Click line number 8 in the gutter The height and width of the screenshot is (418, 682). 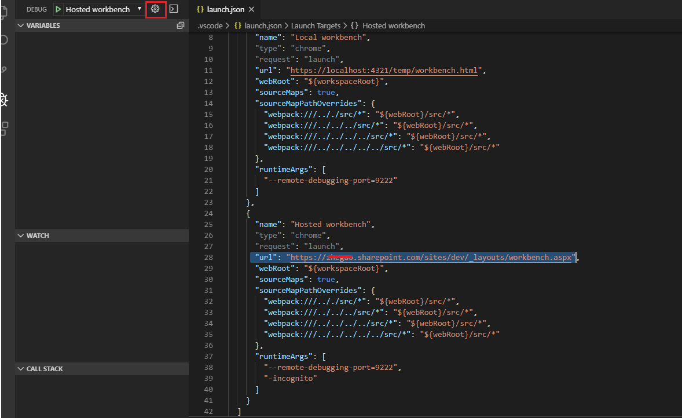coord(211,38)
